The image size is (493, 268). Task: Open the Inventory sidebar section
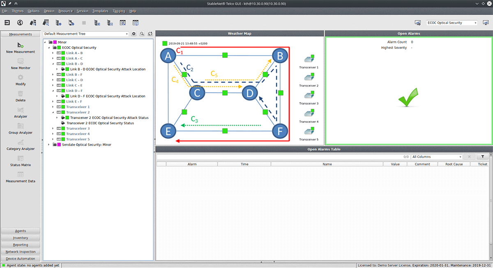coord(21,238)
